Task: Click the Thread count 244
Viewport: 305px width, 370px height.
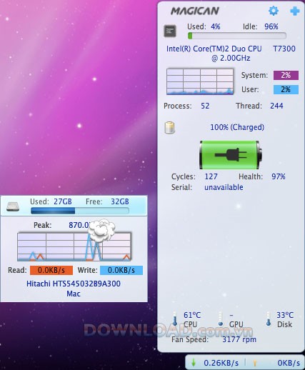Action: [276, 106]
